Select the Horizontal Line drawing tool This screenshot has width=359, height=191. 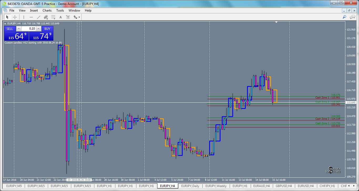point(31,17)
